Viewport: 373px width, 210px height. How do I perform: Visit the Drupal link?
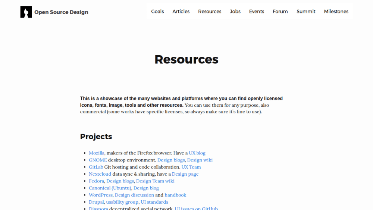tap(96, 202)
